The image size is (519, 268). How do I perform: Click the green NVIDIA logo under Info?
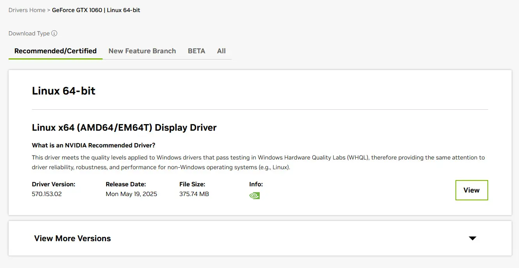pos(254,195)
